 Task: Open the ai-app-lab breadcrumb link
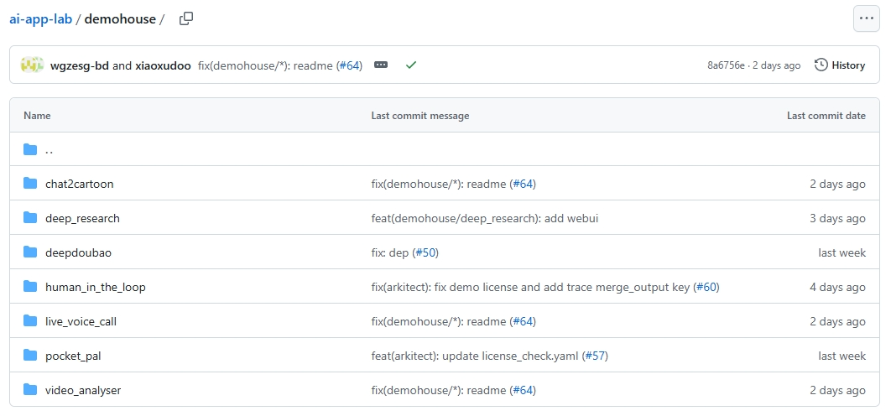[x=41, y=18]
